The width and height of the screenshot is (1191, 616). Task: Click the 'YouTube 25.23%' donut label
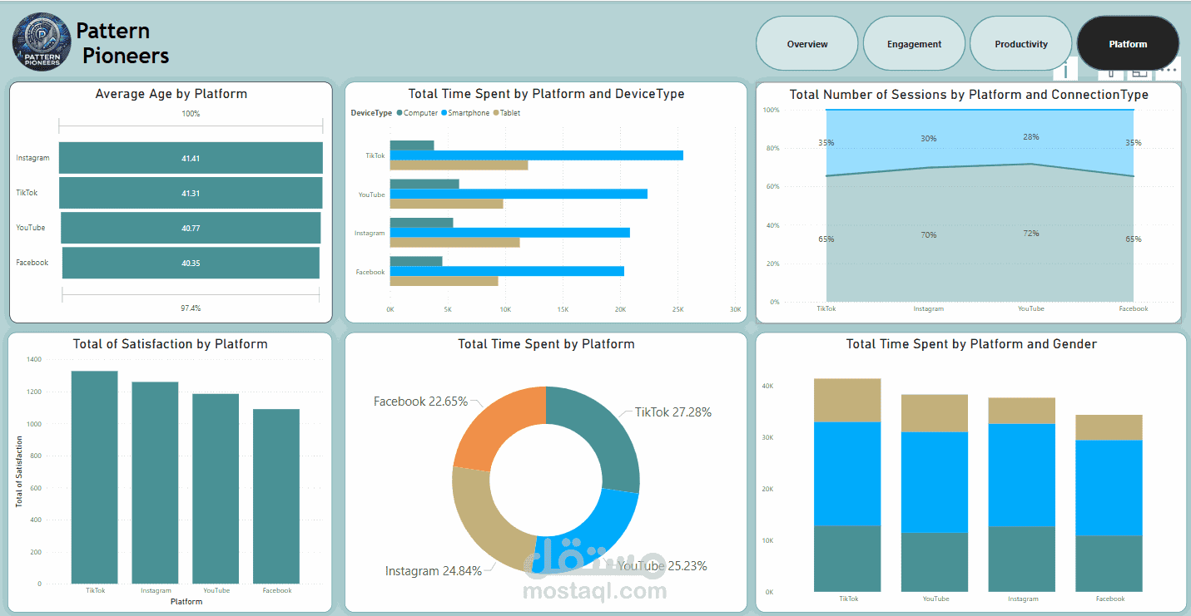pos(662,566)
